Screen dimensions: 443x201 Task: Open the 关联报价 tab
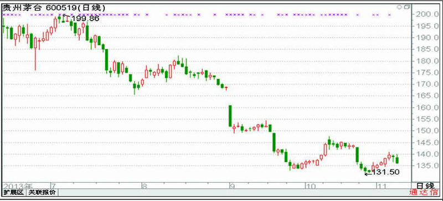click(x=42, y=193)
